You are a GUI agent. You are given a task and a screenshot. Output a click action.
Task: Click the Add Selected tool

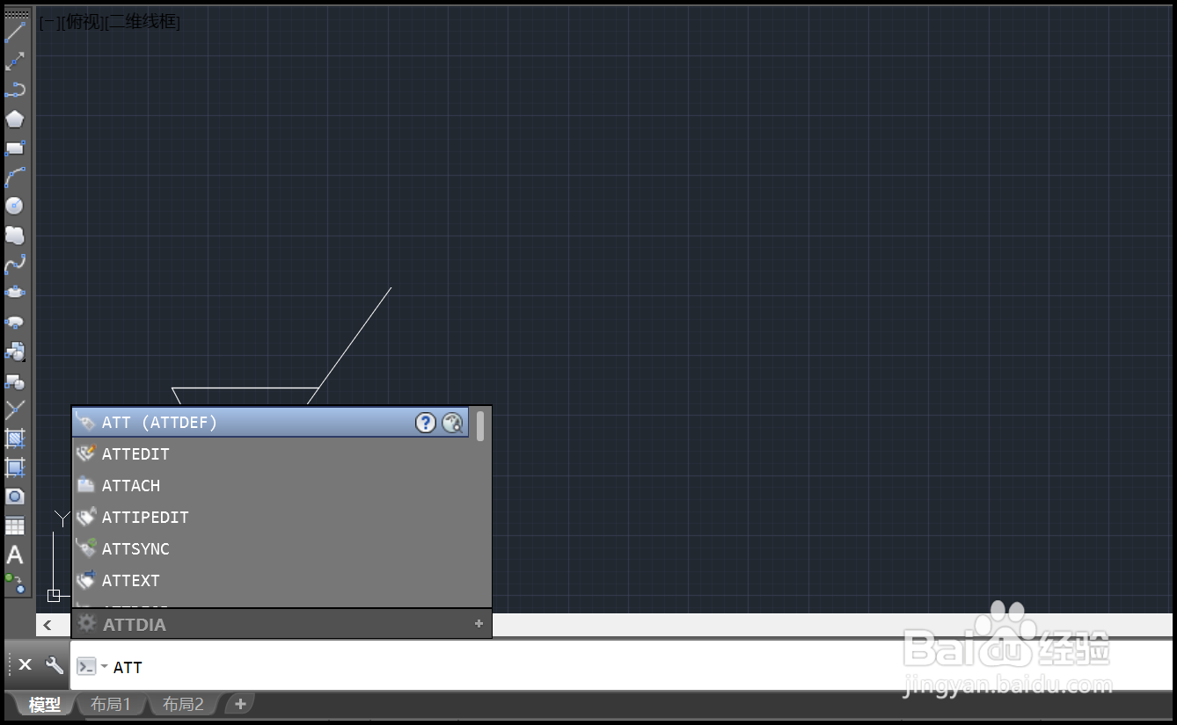15,584
